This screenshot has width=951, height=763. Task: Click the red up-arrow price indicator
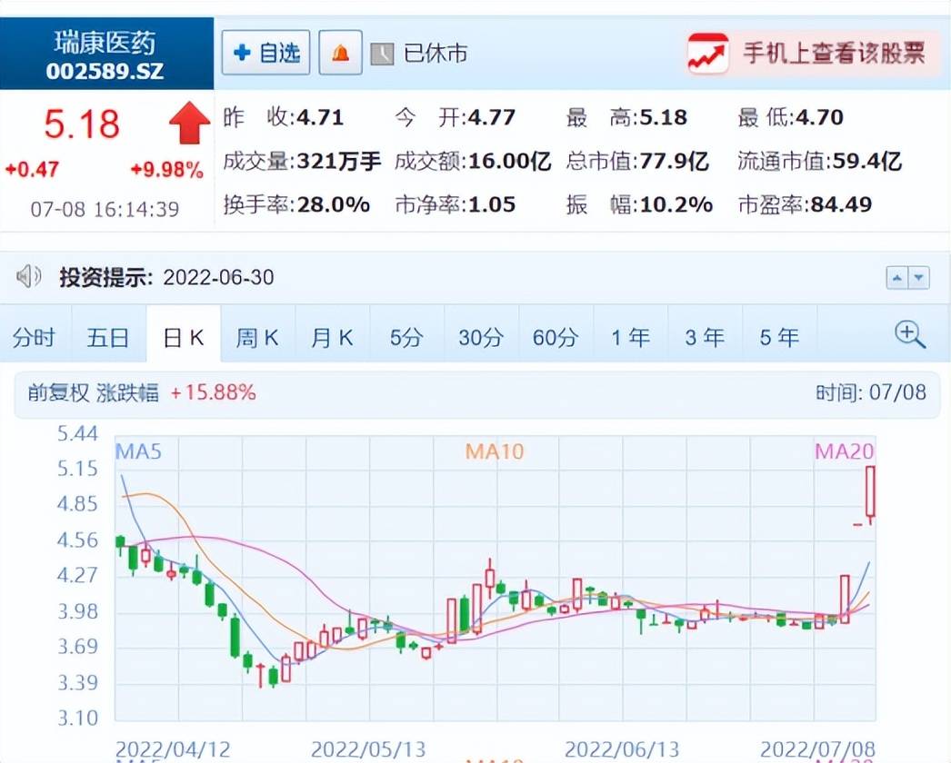point(189,124)
